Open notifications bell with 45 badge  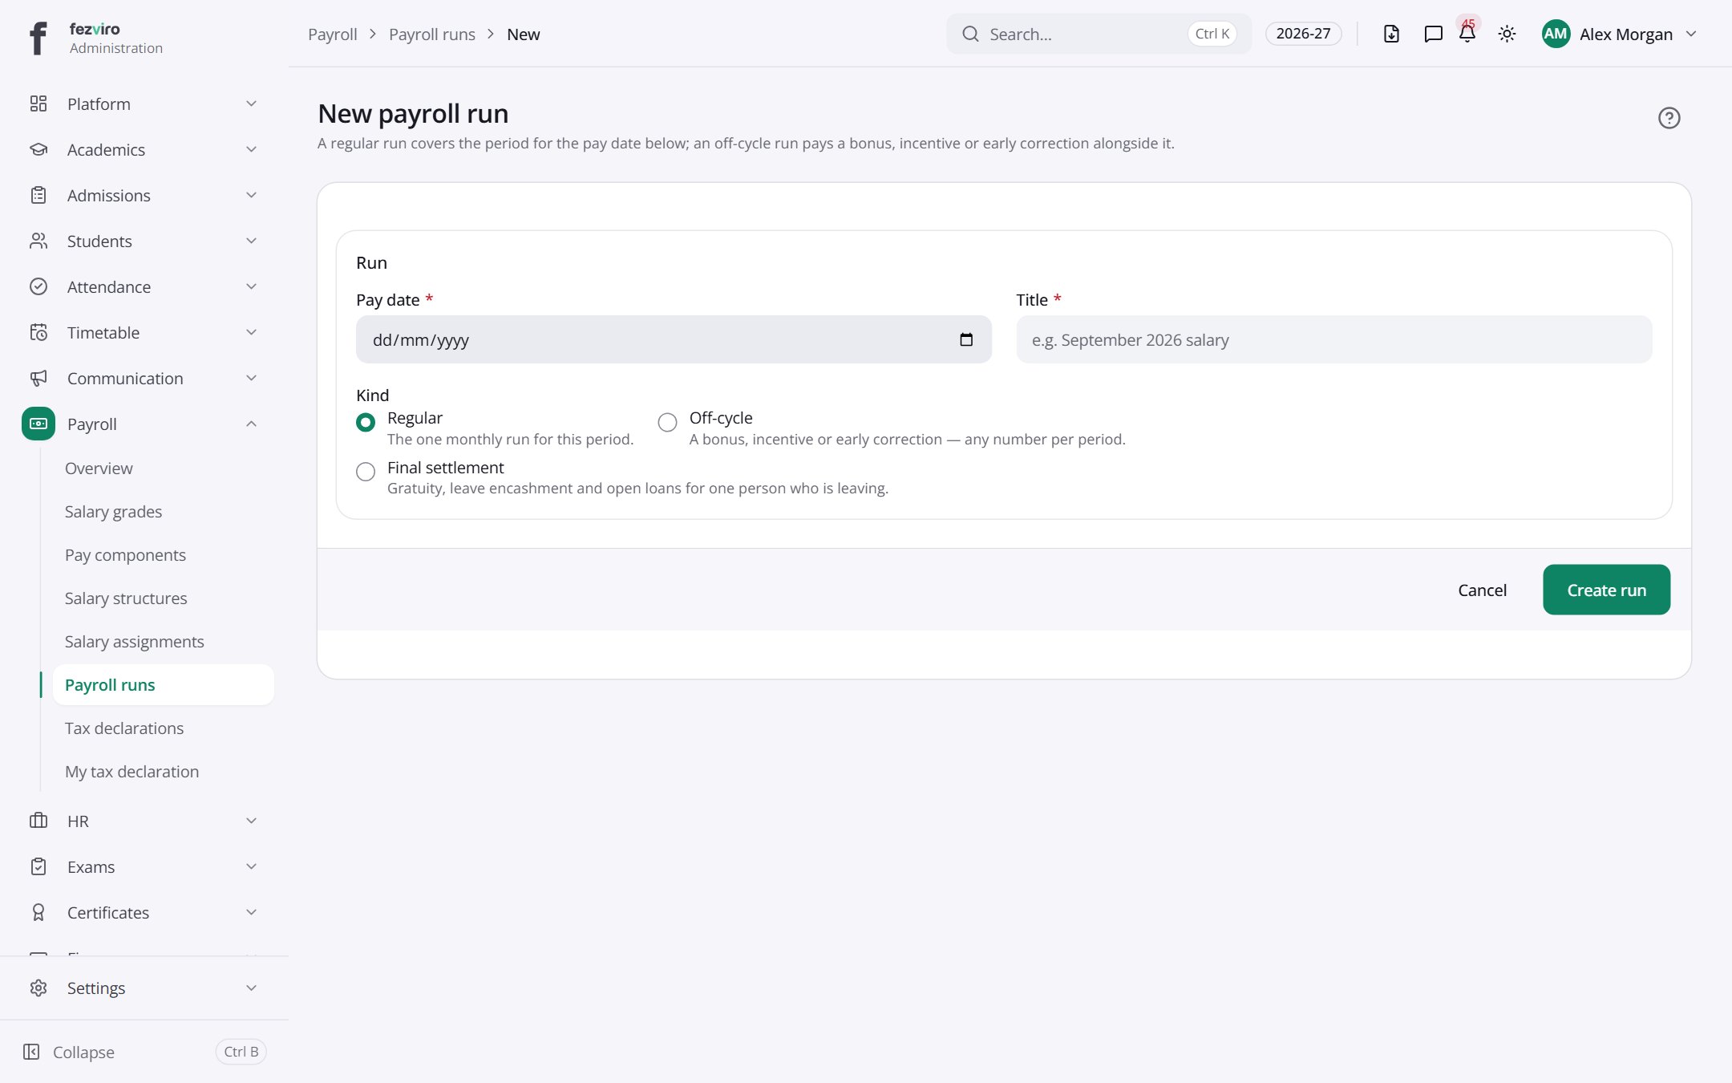coord(1467,33)
